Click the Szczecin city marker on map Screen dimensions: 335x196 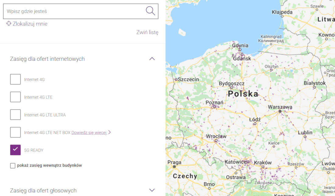coord(176,79)
